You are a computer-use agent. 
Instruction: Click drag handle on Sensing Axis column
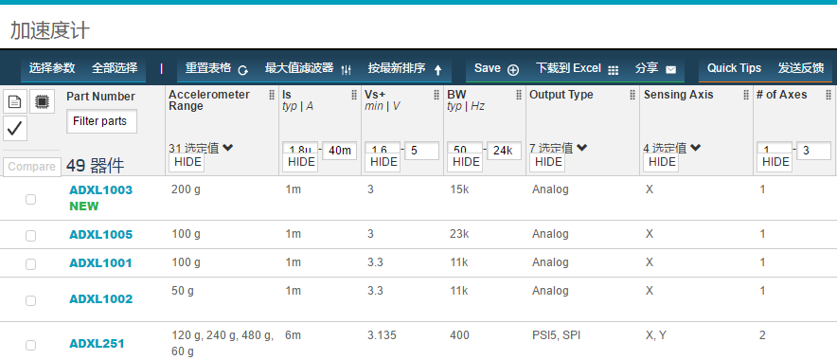coord(746,95)
